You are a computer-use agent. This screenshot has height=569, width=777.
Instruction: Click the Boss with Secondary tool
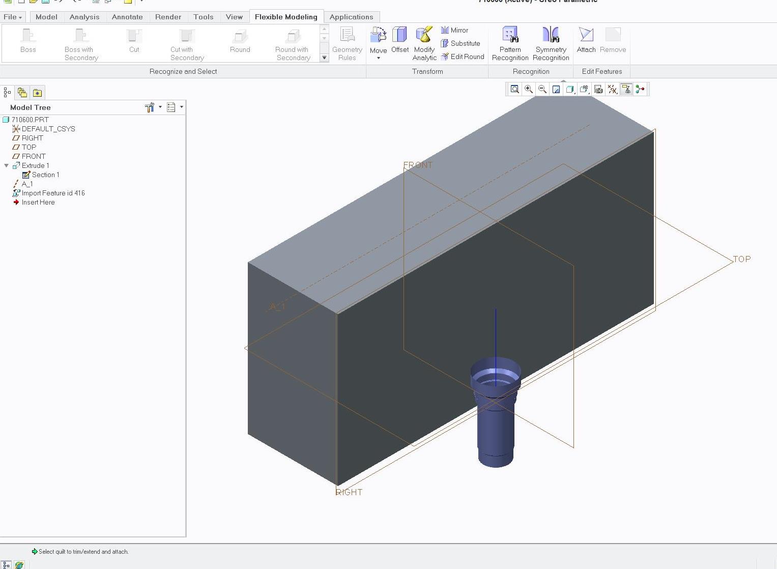[81, 44]
